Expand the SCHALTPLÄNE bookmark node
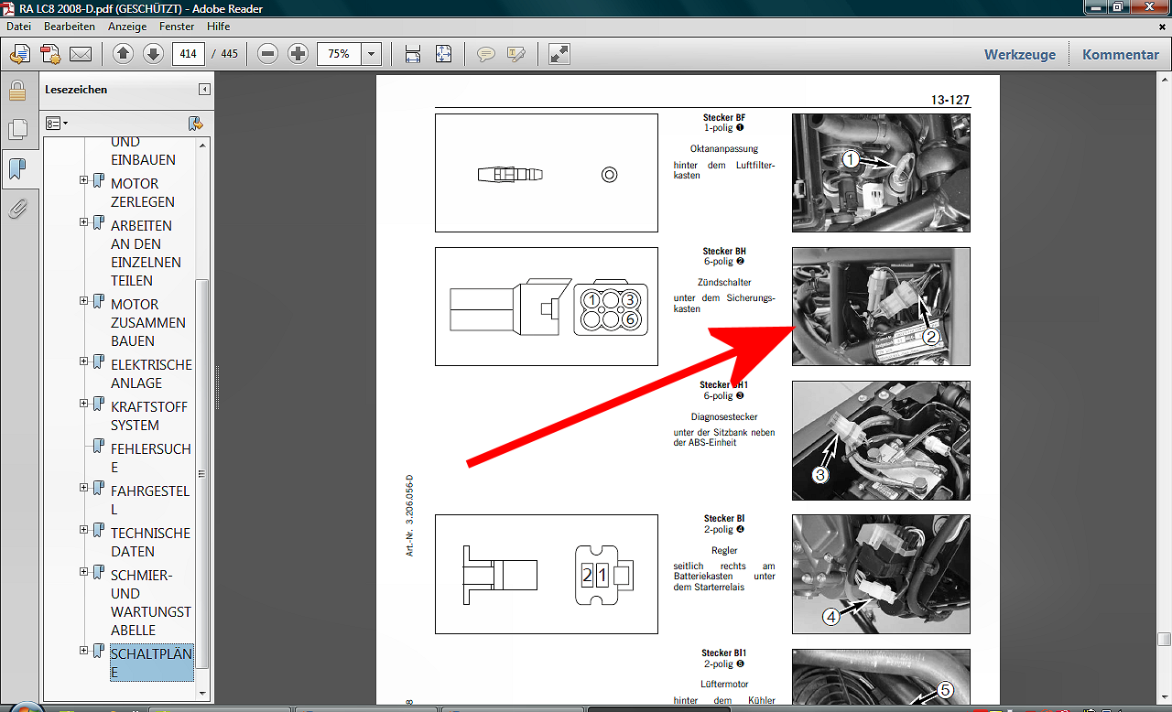This screenshot has width=1172, height=712. coord(84,651)
